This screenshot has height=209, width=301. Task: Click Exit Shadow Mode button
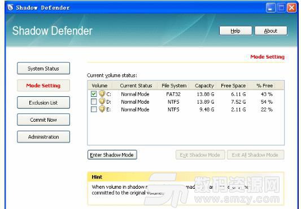(x=200, y=155)
